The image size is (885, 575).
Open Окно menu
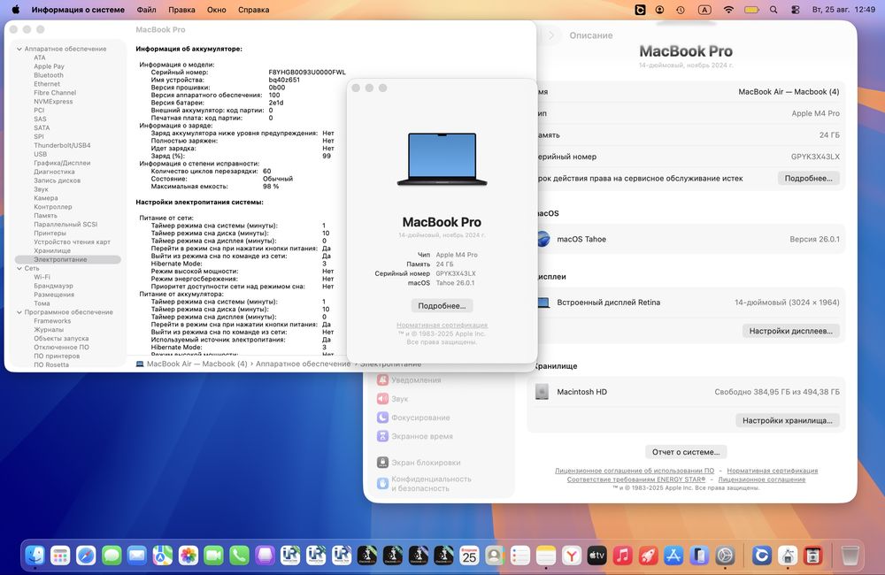click(216, 10)
